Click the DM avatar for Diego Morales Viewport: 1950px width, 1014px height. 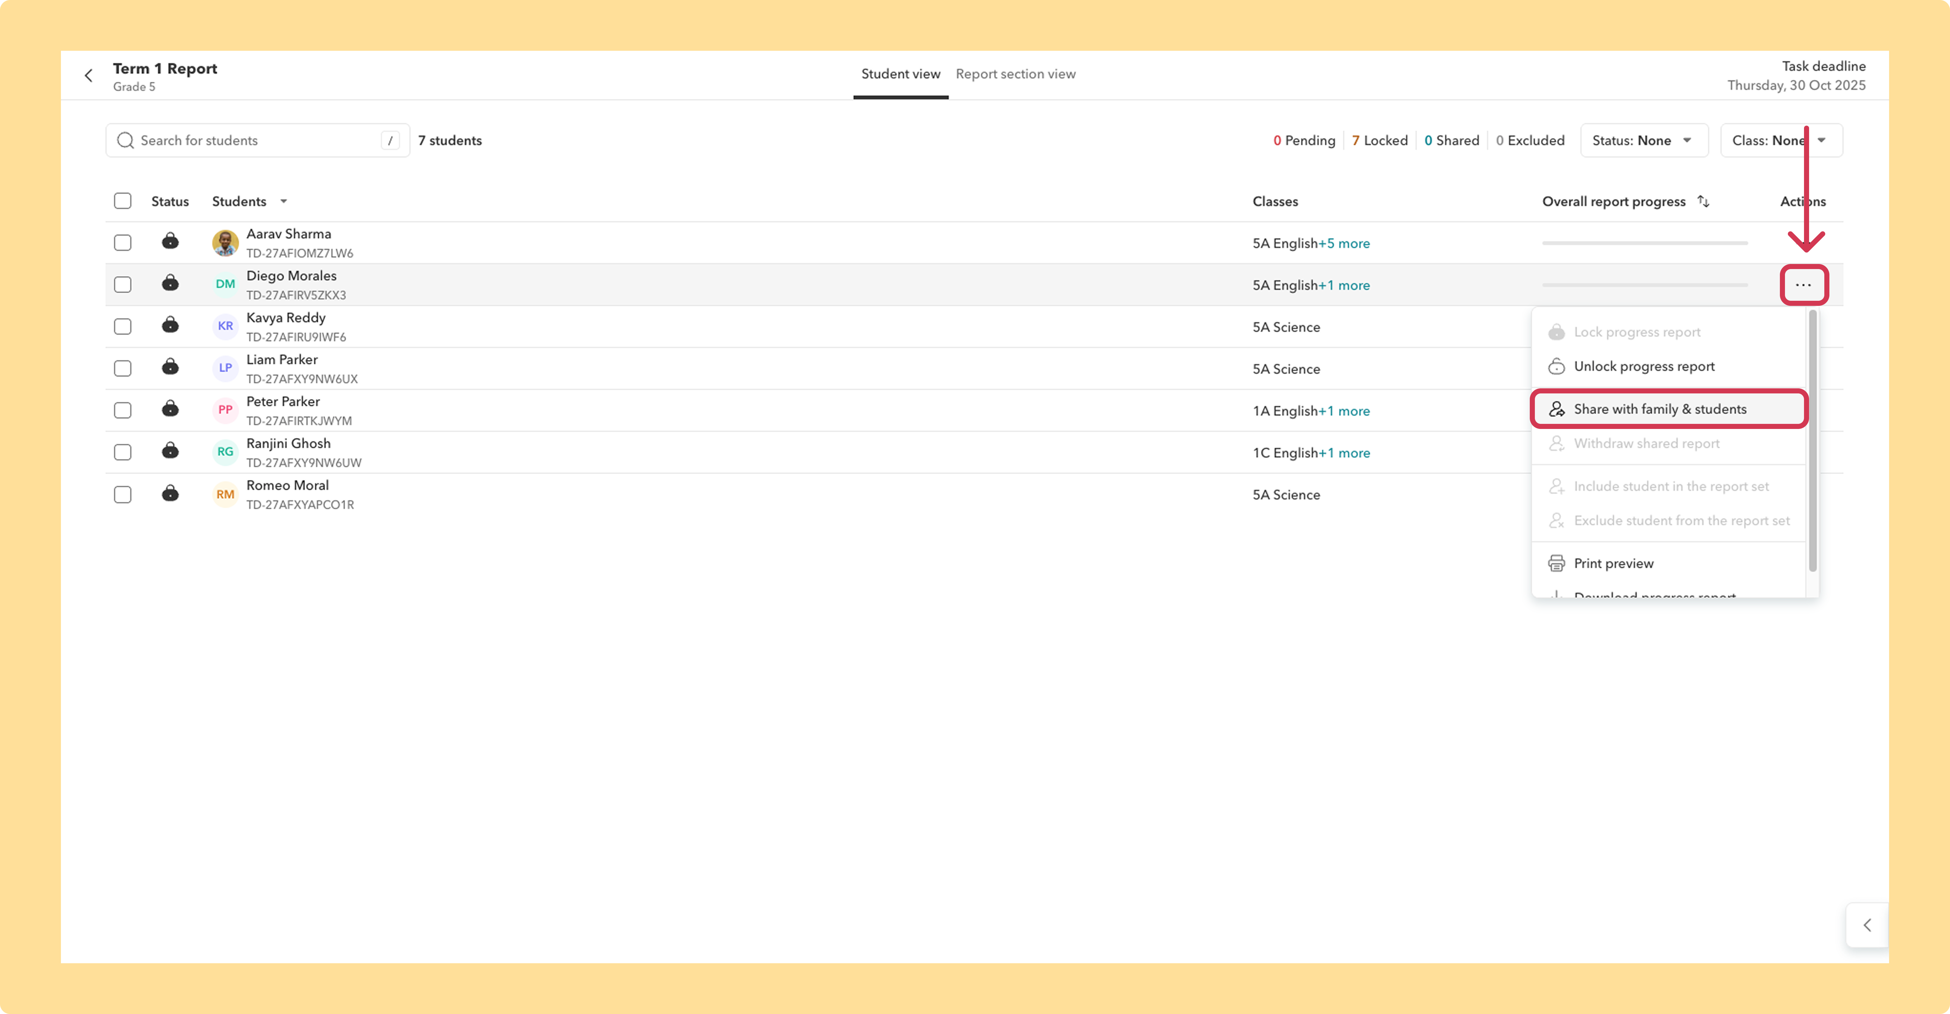[x=226, y=285]
